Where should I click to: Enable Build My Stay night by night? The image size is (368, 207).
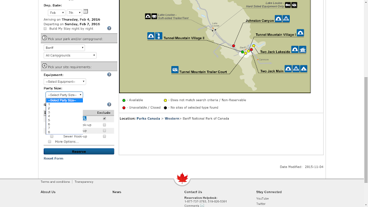tap(45, 29)
